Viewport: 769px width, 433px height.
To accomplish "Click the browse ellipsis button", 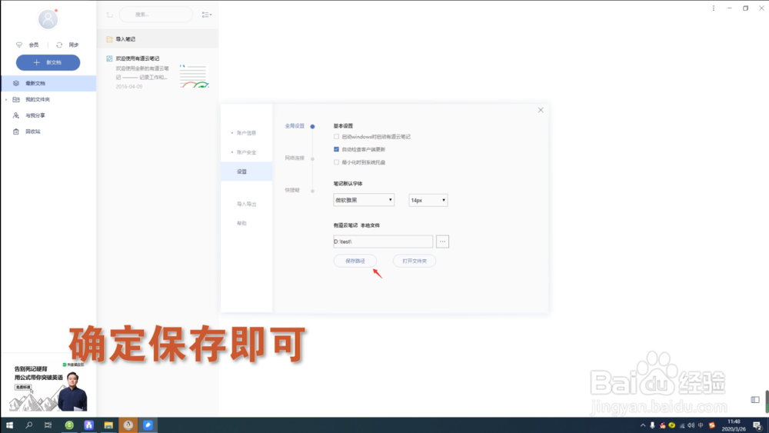I will coord(442,241).
